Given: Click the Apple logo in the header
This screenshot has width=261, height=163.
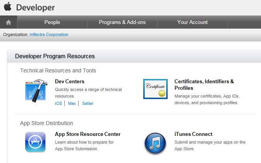Looking at the screenshot, I should (8, 7).
